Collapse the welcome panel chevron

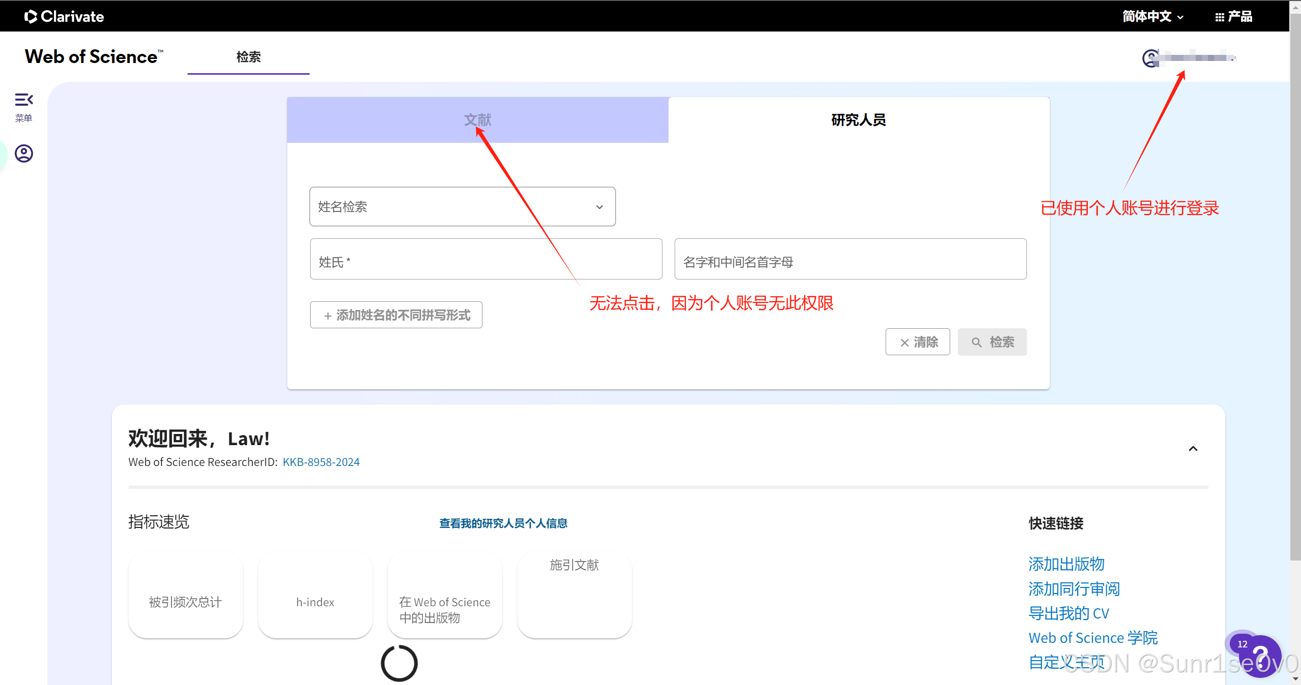1193,449
